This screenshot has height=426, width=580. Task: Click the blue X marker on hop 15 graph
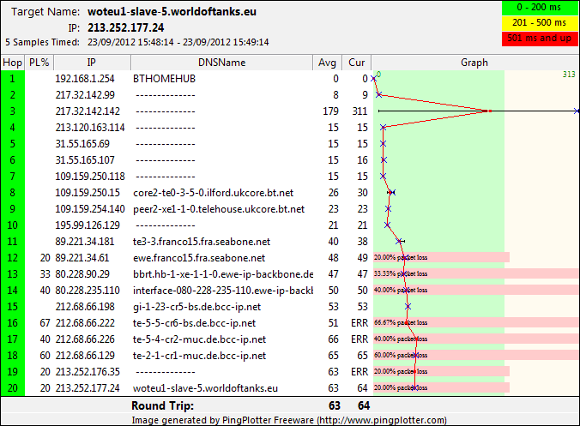[408, 306]
